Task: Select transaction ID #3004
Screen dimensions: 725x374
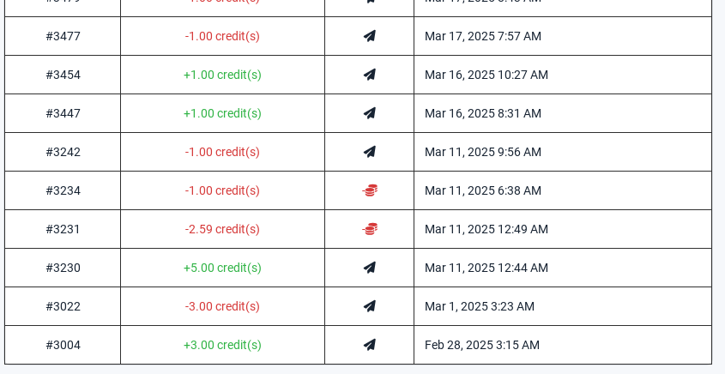Action: (63, 345)
